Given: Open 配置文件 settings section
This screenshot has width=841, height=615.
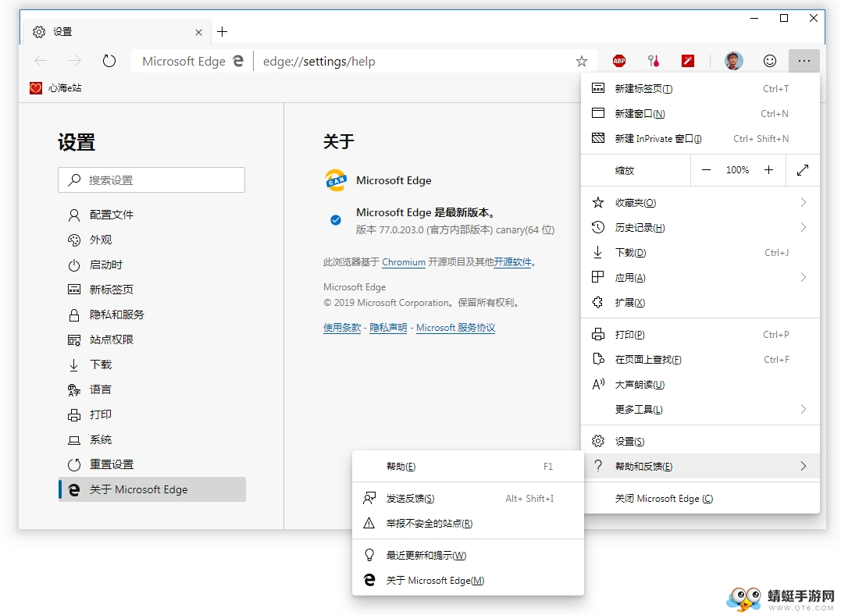Looking at the screenshot, I should 151,215.
